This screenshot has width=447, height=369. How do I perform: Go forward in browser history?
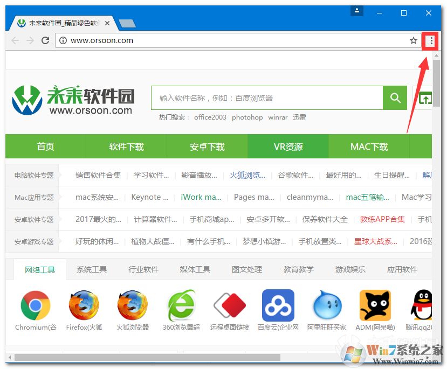pyautogui.click(x=30, y=40)
